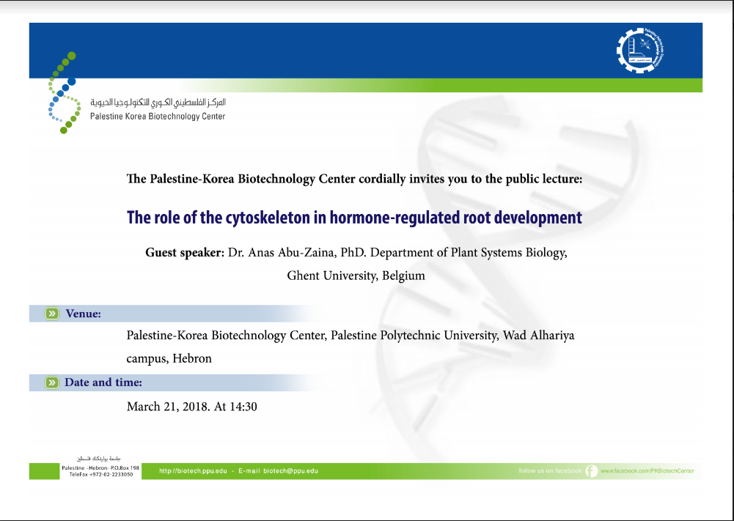Open the http://biotech.ppu.edu link

tap(193, 471)
